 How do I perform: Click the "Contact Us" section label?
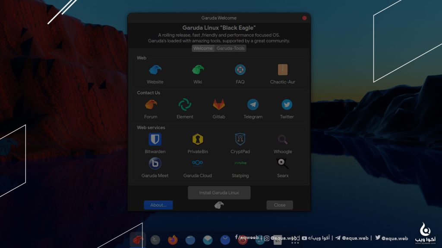pyautogui.click(x=148, y=93)
